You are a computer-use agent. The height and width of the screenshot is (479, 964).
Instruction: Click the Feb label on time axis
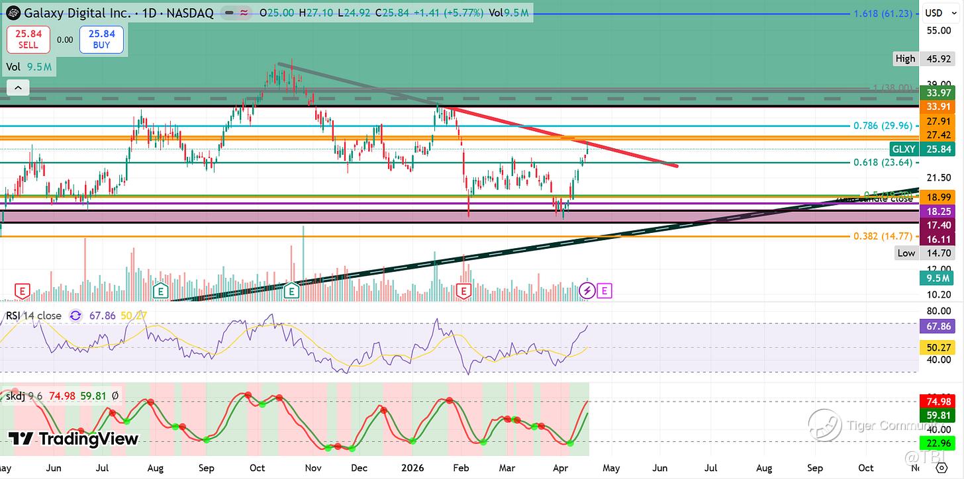[x=461, y=468]
